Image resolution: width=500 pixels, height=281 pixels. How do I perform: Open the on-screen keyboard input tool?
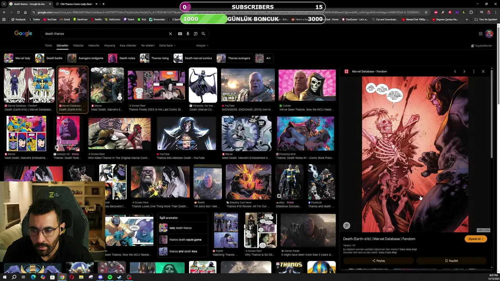[180, 34]
